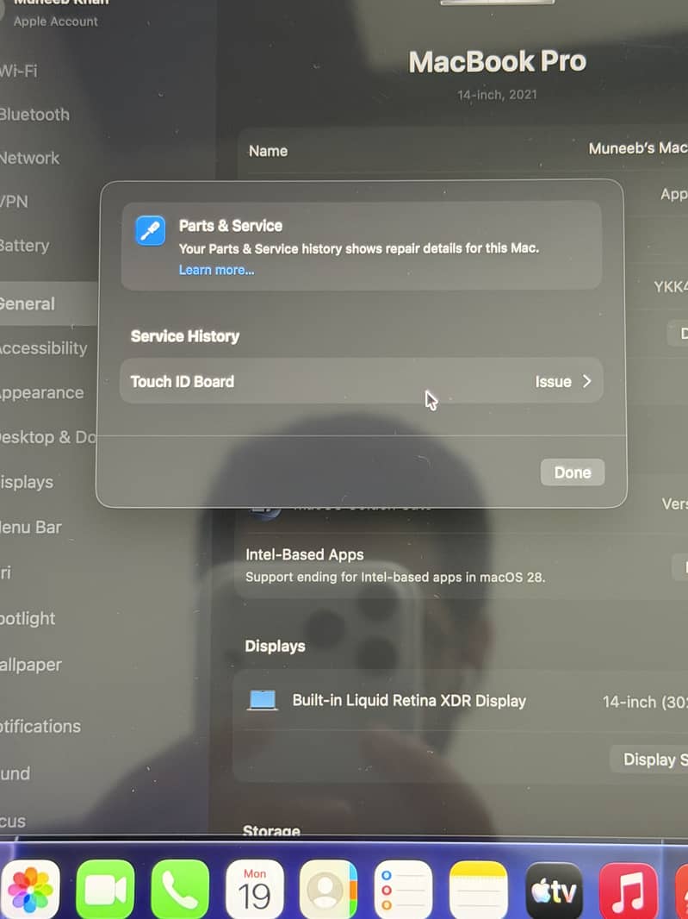
Task: Select Displays in the sidebar
Action: (27, 482)
